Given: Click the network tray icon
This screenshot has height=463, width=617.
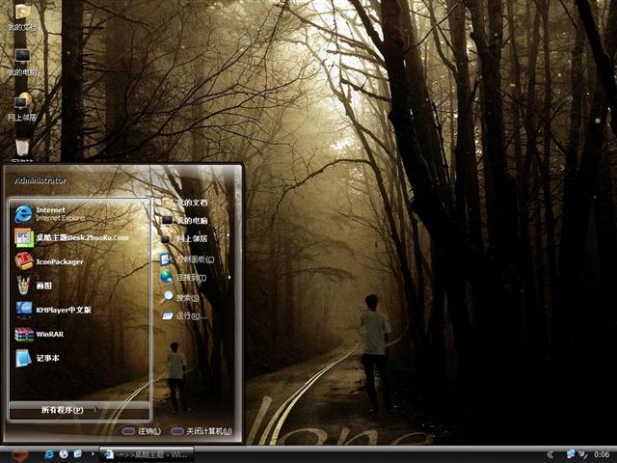Looking at the screenshot, I should coord(570,454).
